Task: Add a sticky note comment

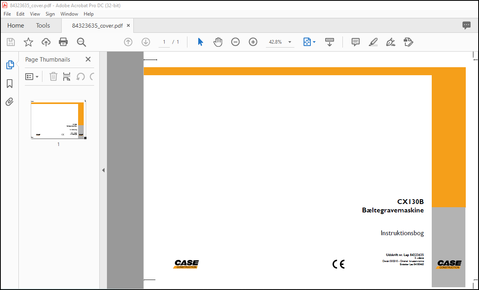Action: click(355, 42)
